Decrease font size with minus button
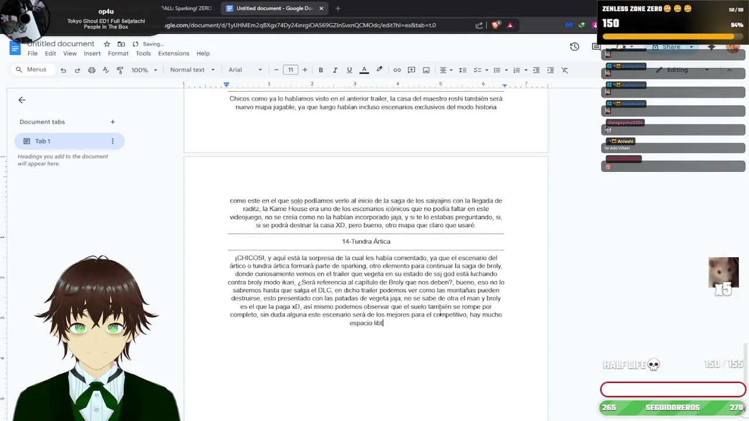 [x=276, y=70]
